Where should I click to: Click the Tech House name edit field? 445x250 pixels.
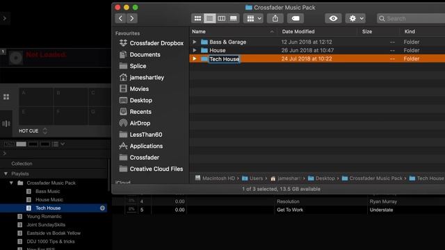(224, 59)
